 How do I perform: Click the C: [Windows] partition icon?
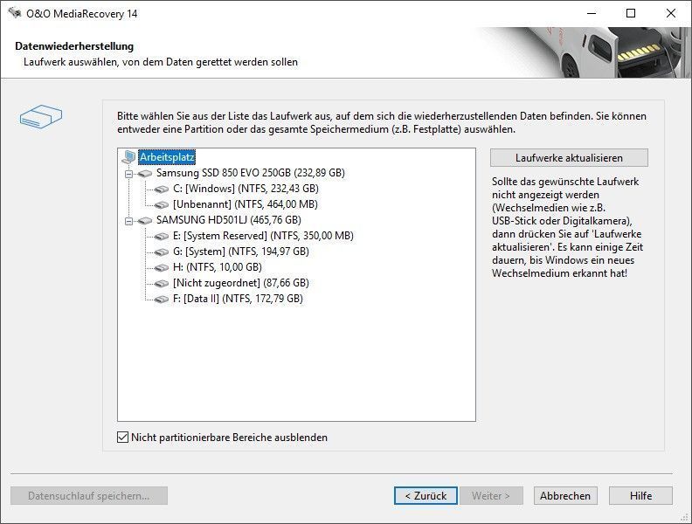pos(162,189)
